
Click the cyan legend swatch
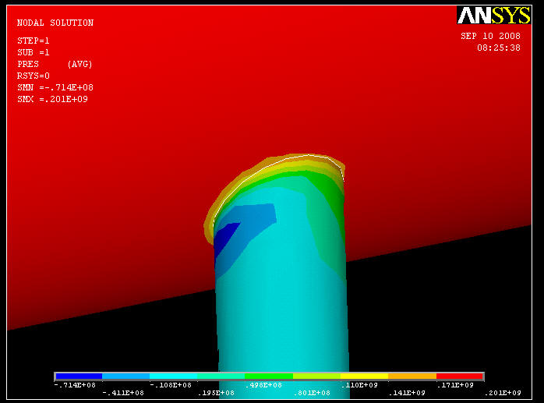[174, 376]
